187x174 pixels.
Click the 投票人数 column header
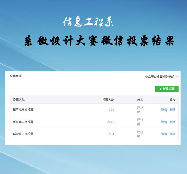point(108,100)
